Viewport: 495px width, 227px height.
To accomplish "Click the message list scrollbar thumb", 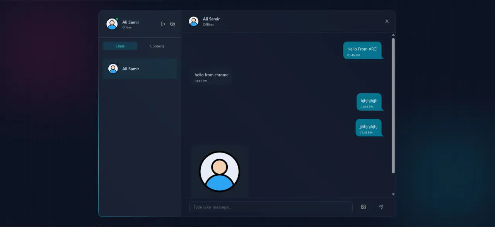I will point(393,104).
